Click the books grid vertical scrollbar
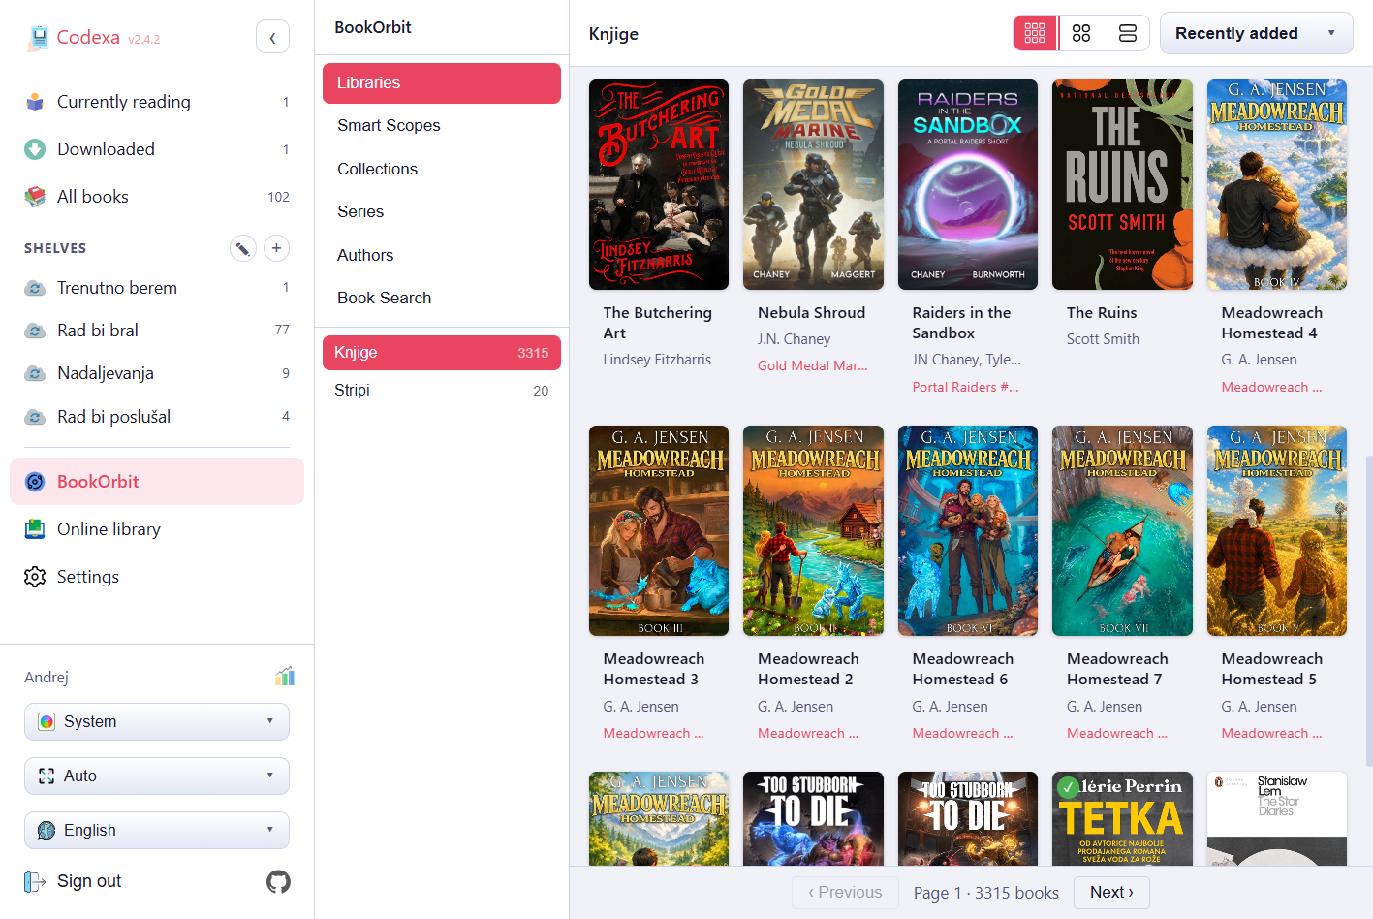This screenshot has height=919, width=1373. point(1368,611)
